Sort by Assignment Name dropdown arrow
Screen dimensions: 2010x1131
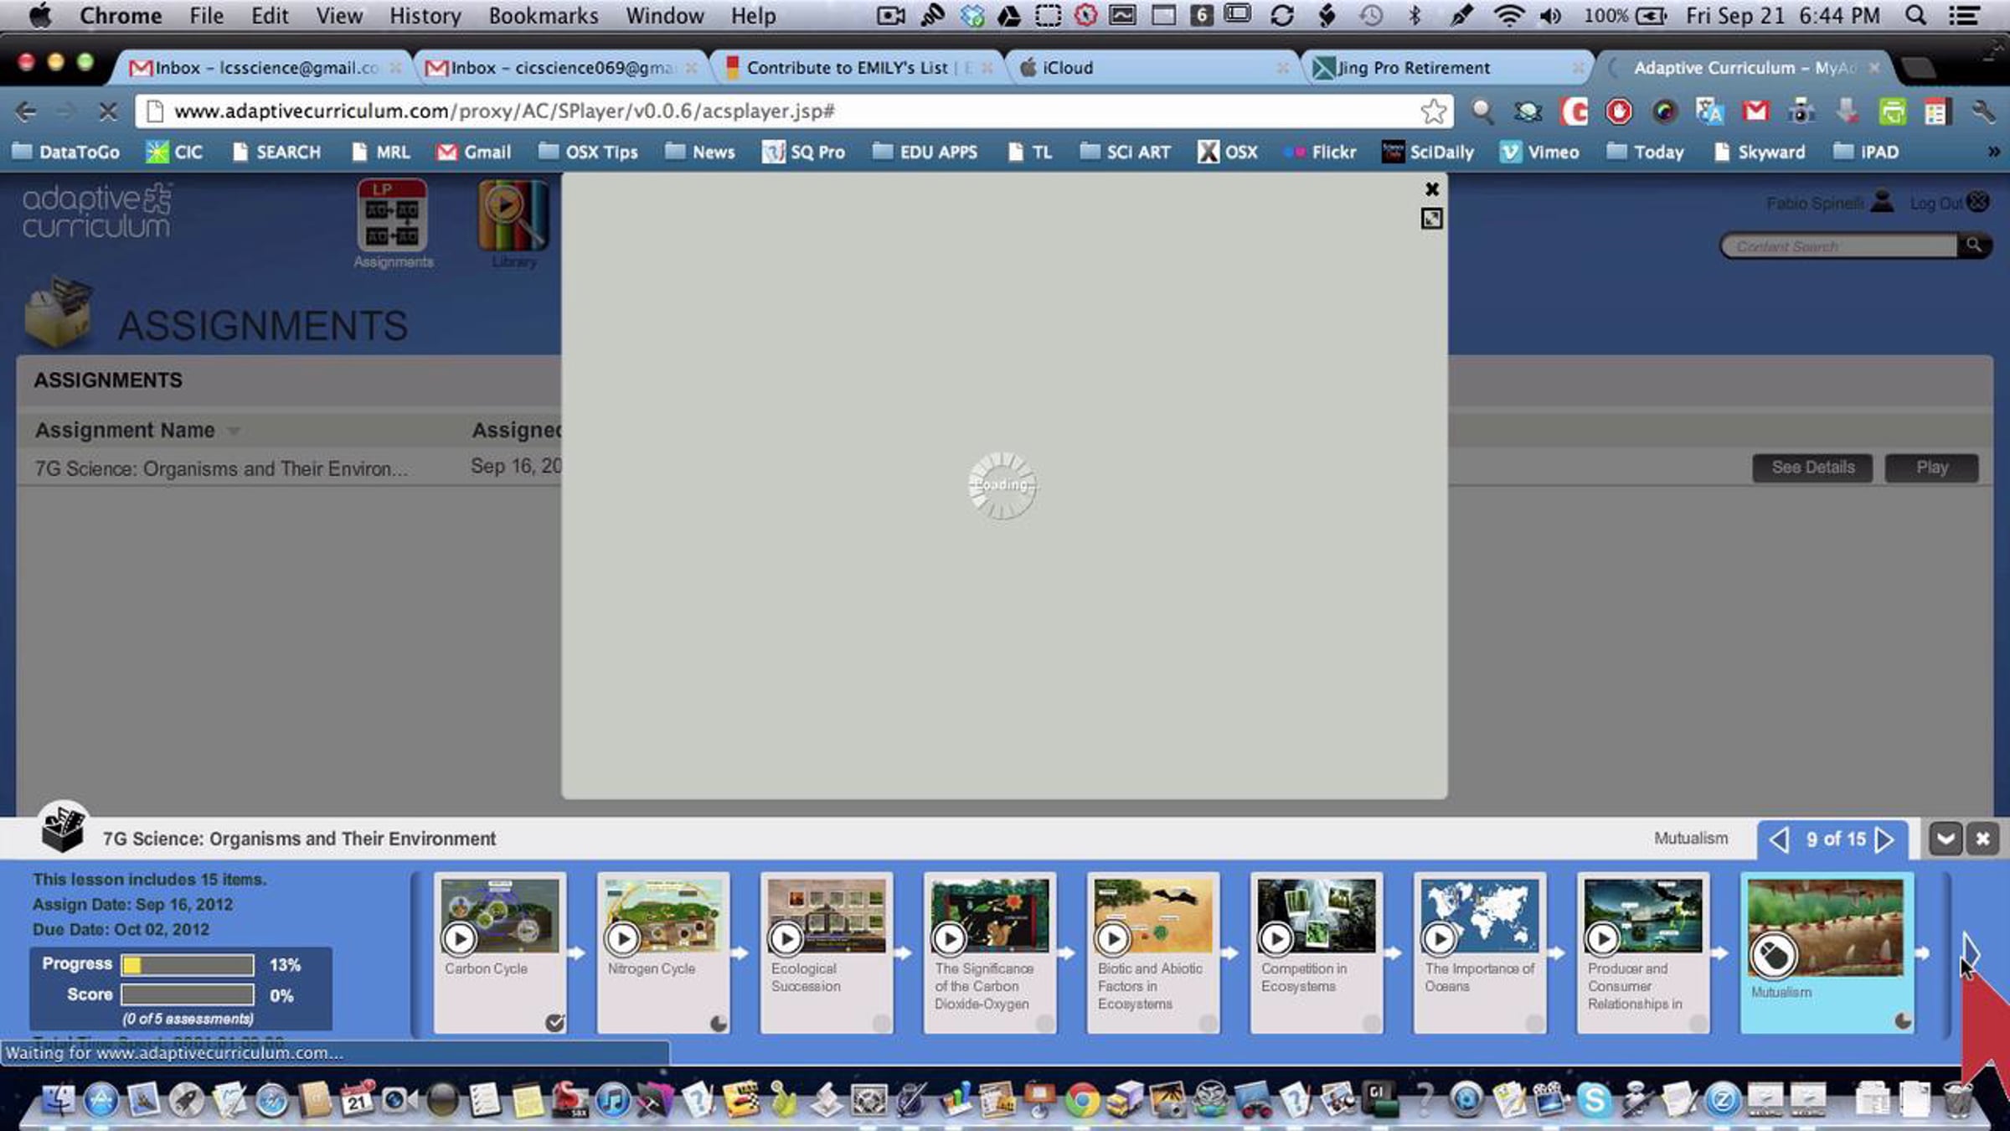click(234, 431)
